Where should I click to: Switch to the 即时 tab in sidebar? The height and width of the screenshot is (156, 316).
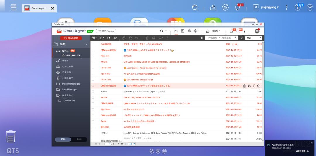63,140
